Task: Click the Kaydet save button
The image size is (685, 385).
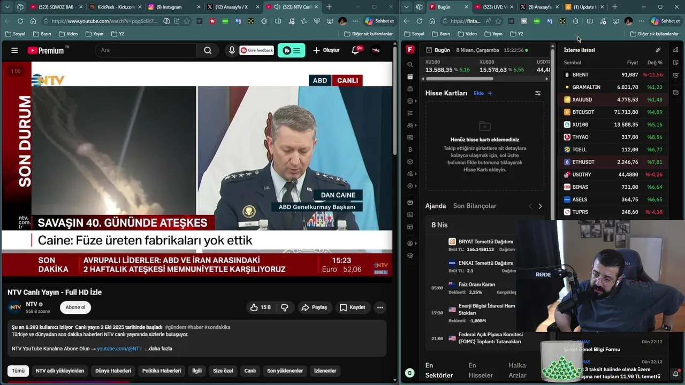Action: [352, 307]
